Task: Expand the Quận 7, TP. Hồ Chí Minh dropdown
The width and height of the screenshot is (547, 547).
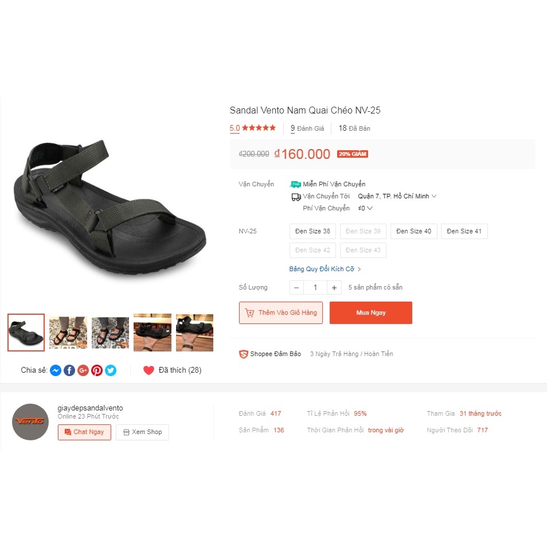Action: (397, 196)
